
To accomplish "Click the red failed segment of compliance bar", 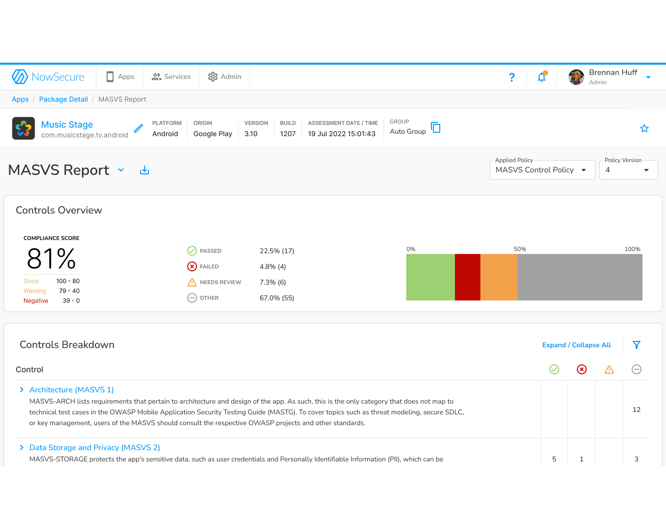I will [x=468, y=277].
